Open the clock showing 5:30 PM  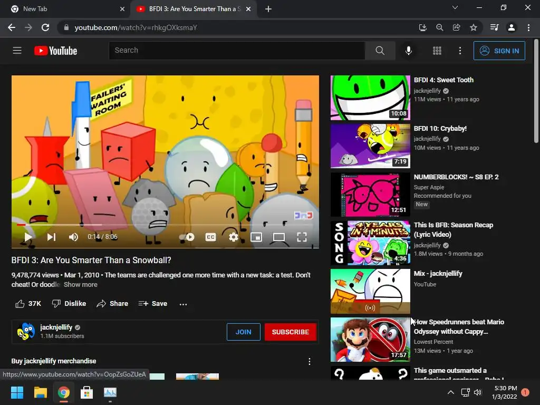[505, 392]
